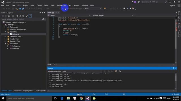Expand the helloqt.cpp tree node
181x101 pixels.
tap(8, 46)
